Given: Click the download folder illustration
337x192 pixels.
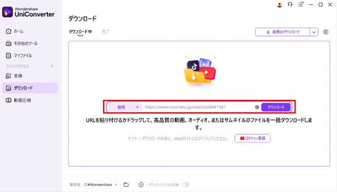Looking at the screenshot, I should pos(200,71).
